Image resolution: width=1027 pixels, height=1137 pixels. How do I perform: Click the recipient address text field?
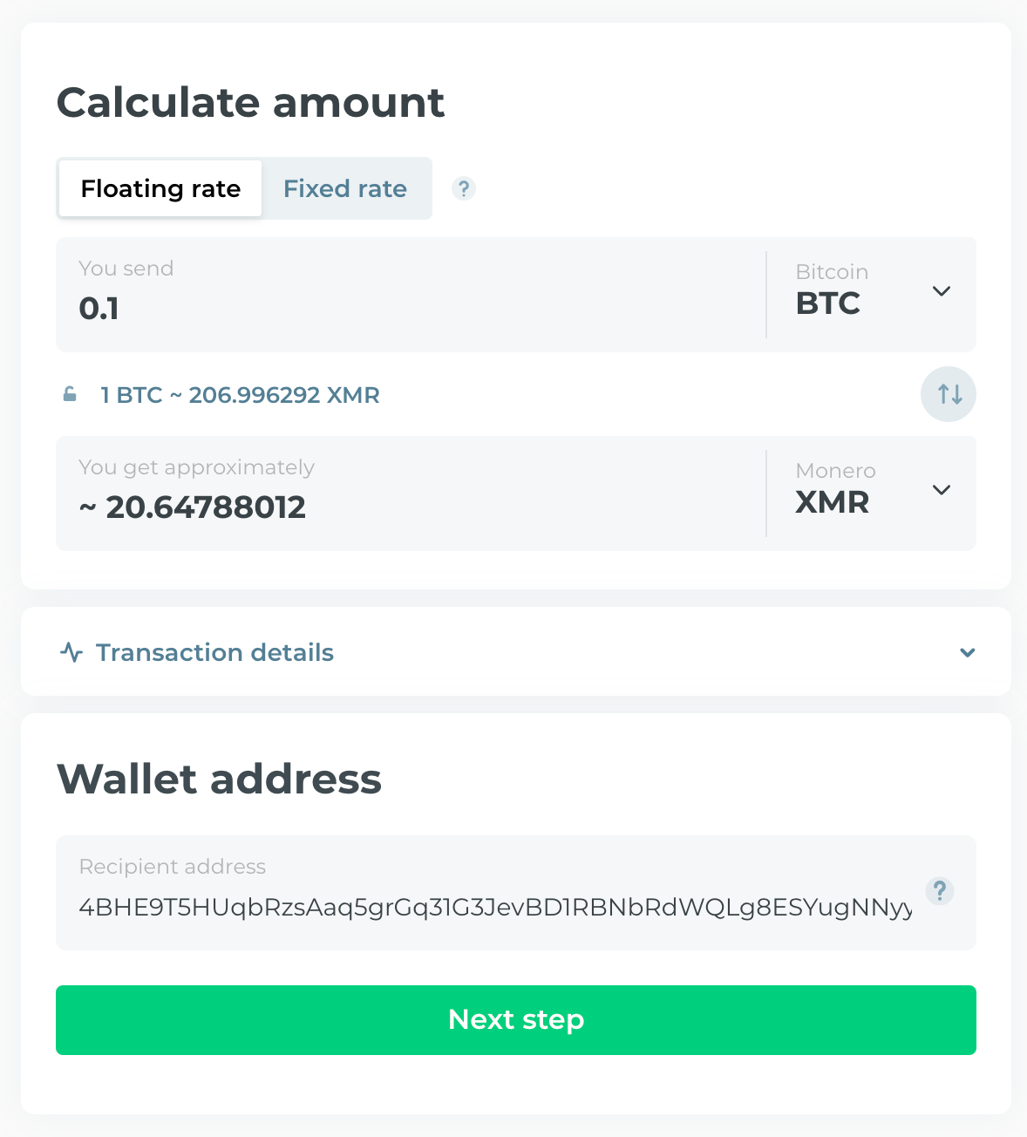(x=495, y=908)
